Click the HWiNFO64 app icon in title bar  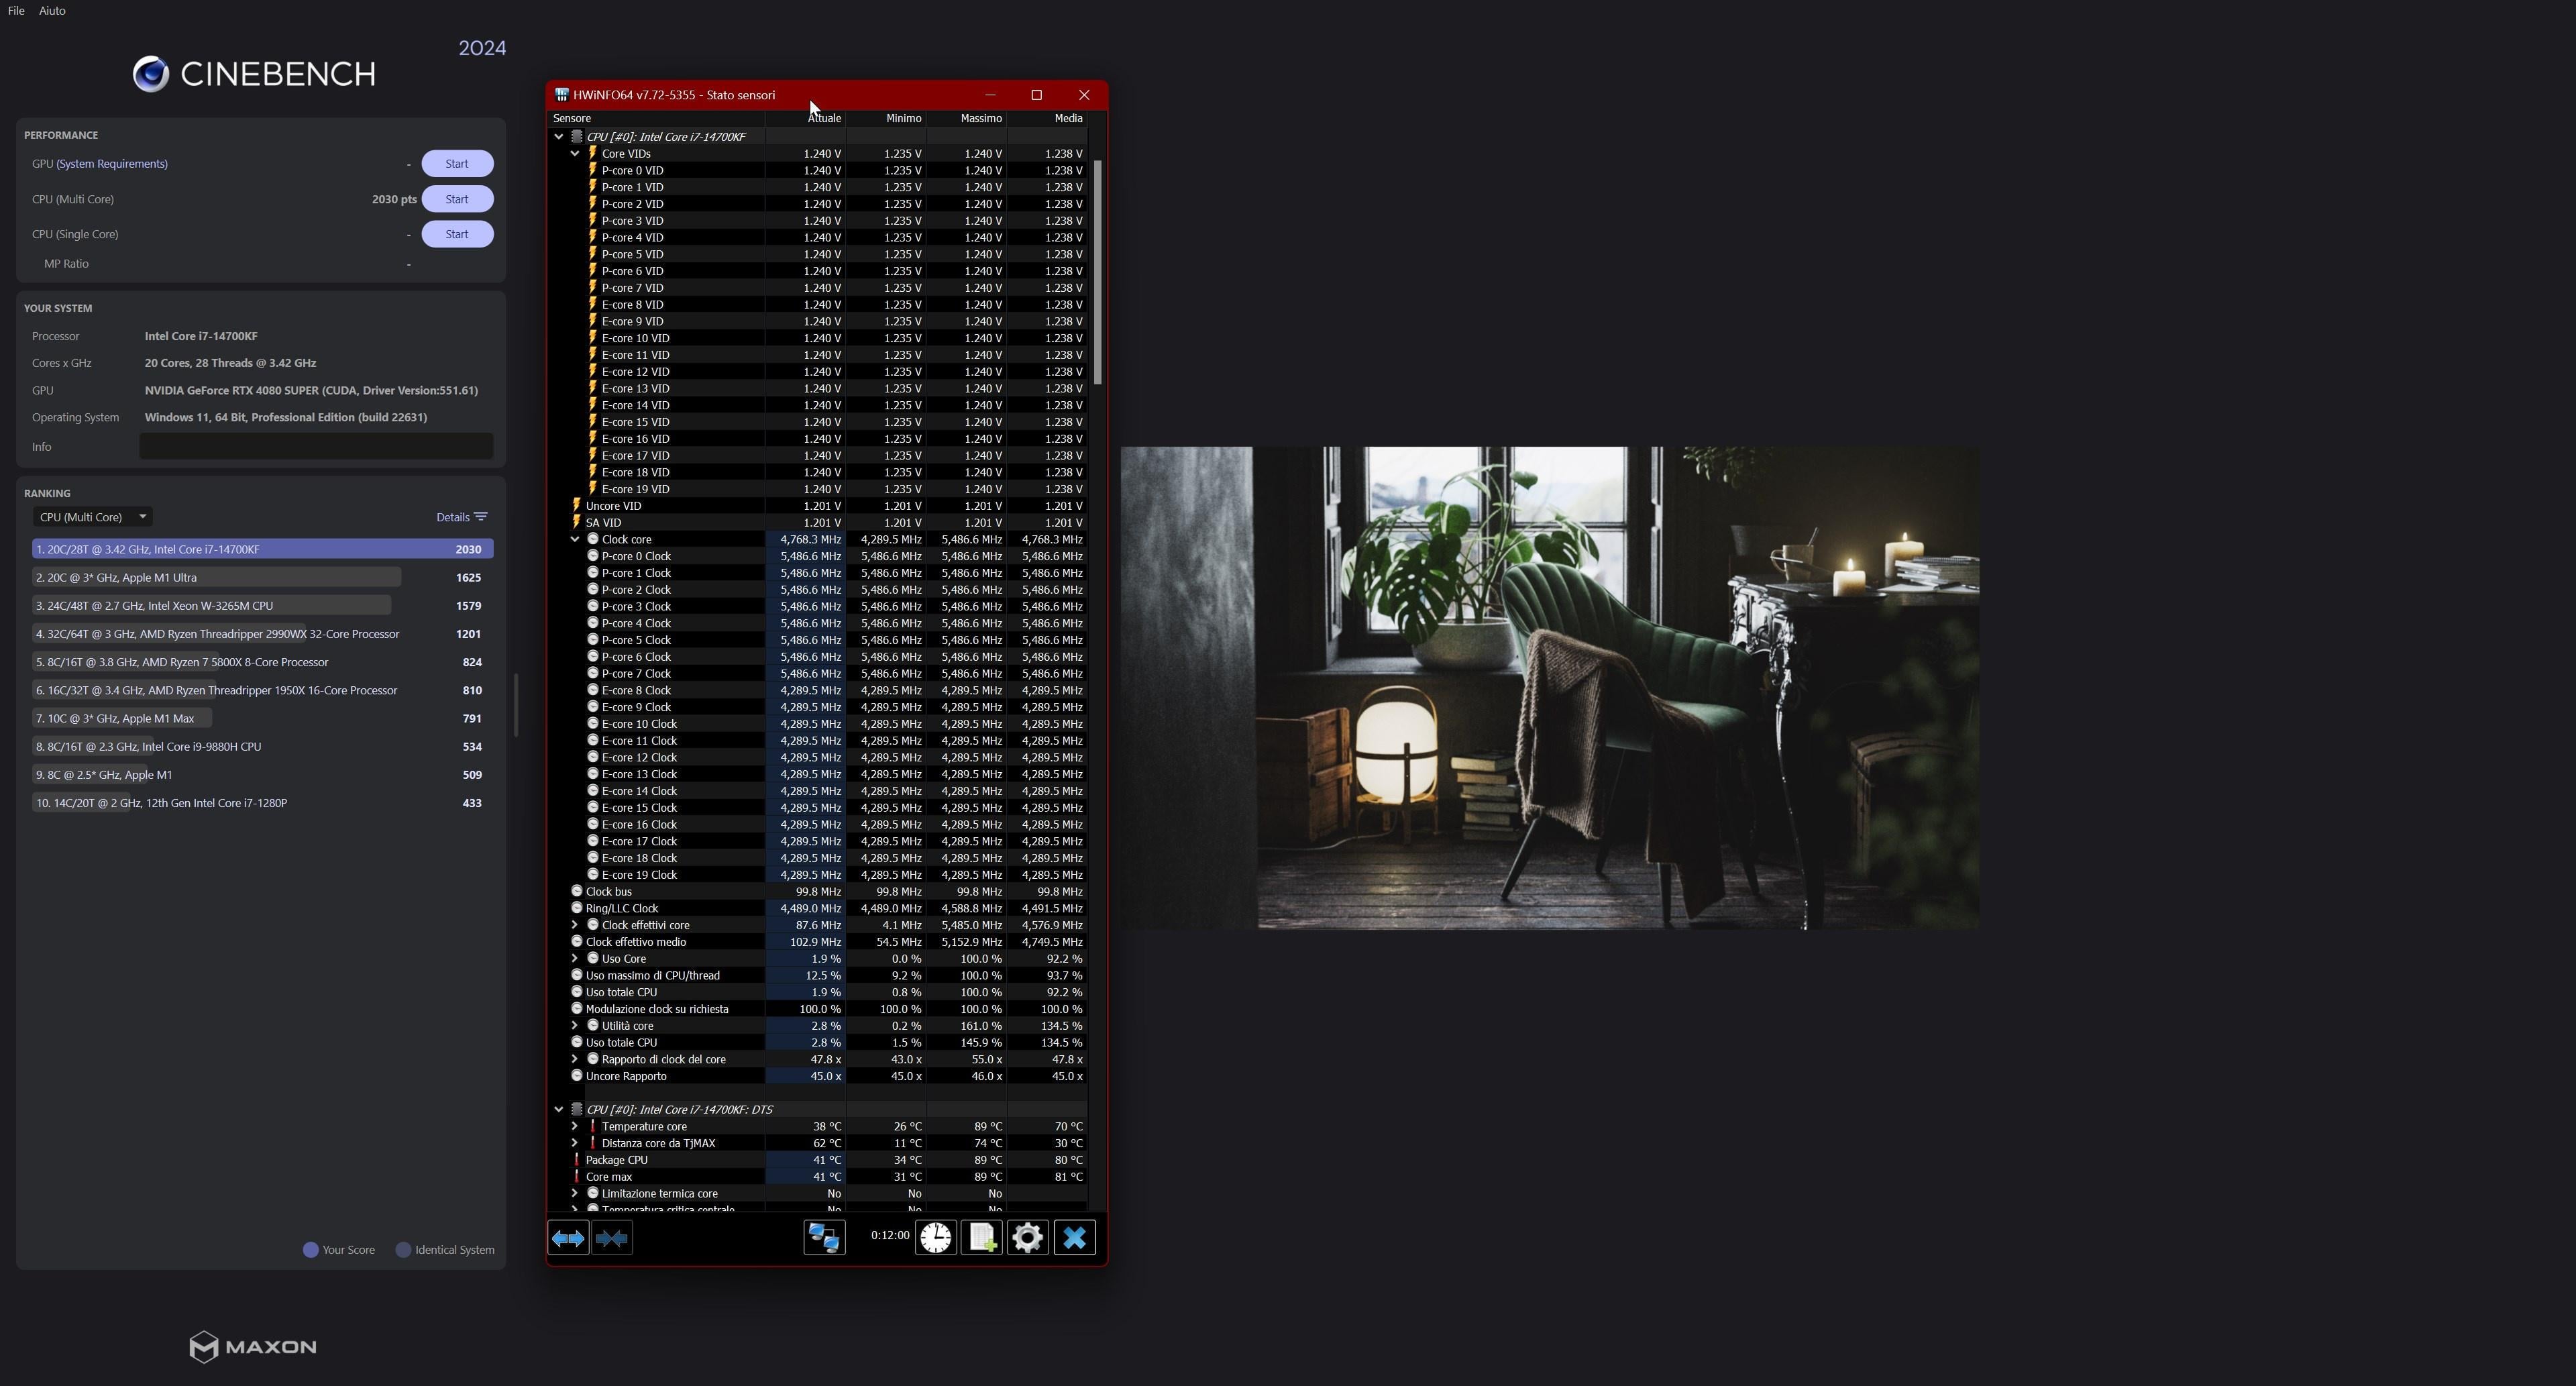tap(562, 95)
